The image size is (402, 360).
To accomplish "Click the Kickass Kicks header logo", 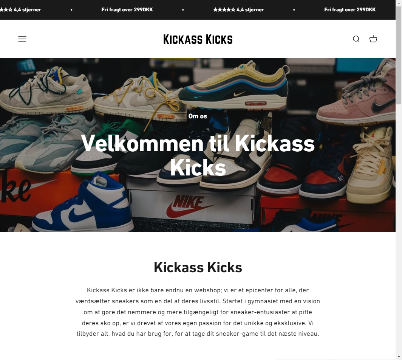I will click(198, 39).
